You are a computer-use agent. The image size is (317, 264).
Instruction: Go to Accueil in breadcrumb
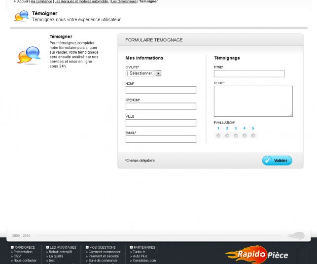click(23, 1)
